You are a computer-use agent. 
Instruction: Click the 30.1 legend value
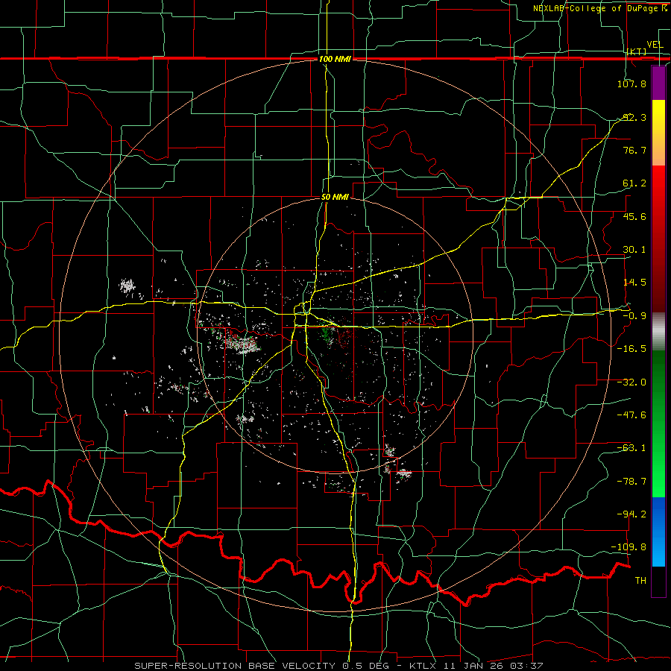pos(634,250)
